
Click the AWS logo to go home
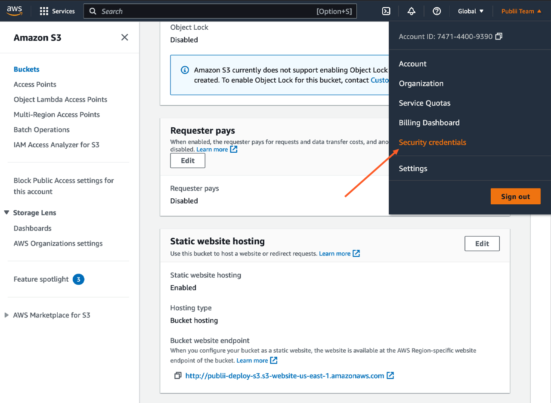click(14, 11)
